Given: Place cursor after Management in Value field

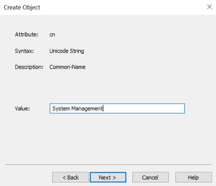Looking at the screenshot, I should coord(103,108).
